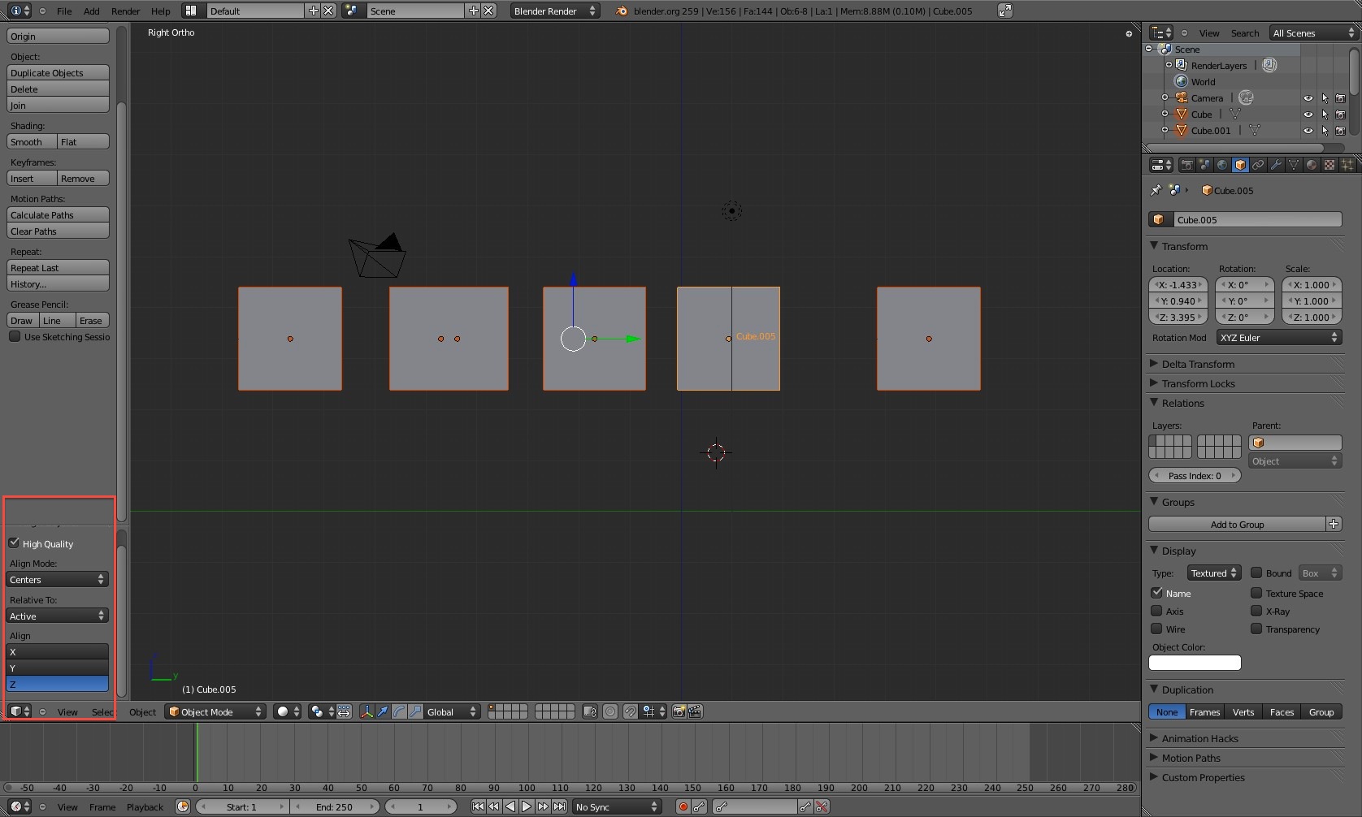The height and width of the screenshot is (817, 1362).
Task: Open the File menu
Action: 64,11
